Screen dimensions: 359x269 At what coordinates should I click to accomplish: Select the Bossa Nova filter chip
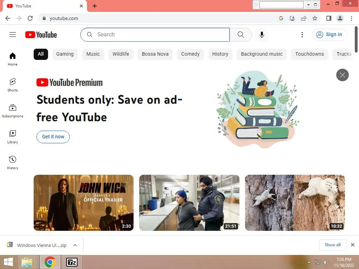coord(155,54)
